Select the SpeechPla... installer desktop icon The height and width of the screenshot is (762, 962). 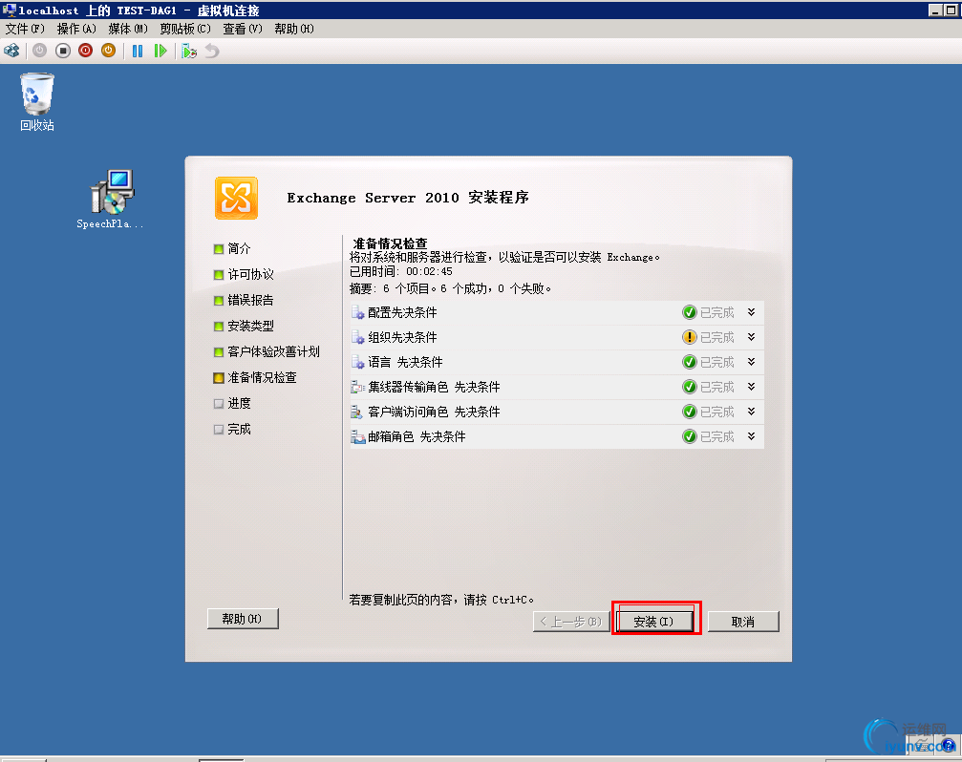111,200
